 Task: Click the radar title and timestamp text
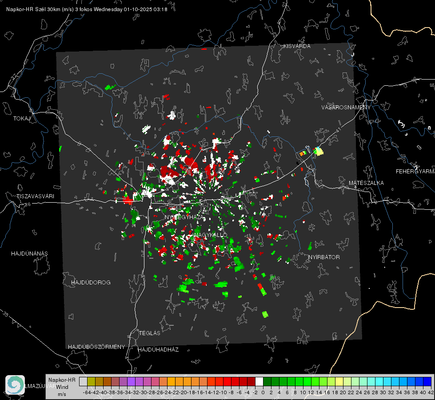pos(87,9)
